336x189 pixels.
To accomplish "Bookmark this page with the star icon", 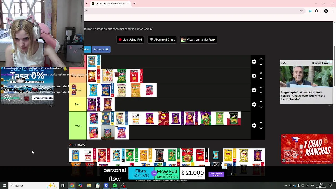I will click(x=301, y=11).
